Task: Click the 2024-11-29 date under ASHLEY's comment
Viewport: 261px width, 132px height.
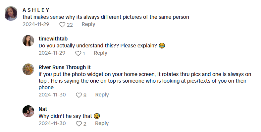Action: (x=36, y=24)
